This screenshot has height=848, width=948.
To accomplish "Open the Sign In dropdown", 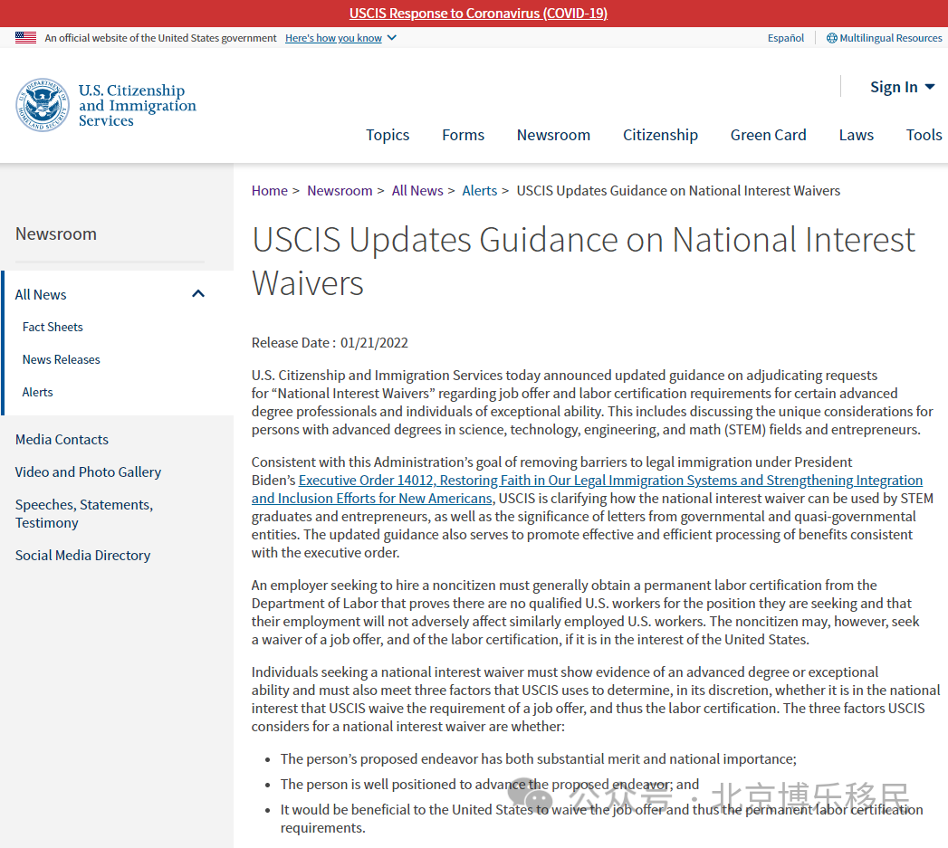I will point(902,87).
